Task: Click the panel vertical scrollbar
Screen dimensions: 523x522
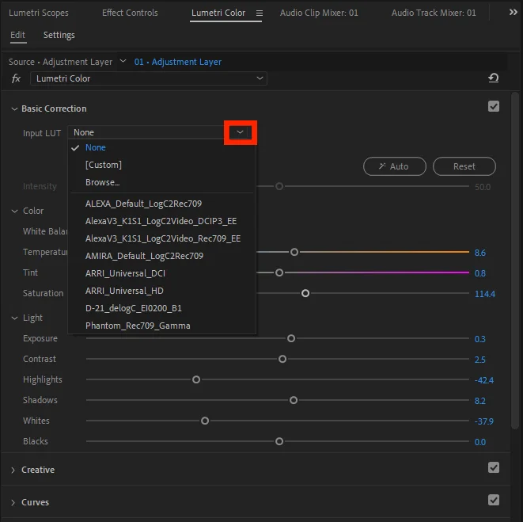Action: click(515, 261)
